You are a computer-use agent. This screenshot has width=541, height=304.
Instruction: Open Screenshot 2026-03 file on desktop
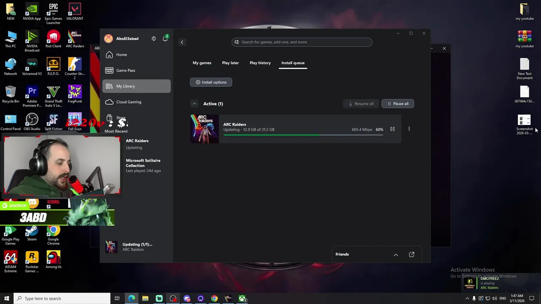tap(525, 125)
